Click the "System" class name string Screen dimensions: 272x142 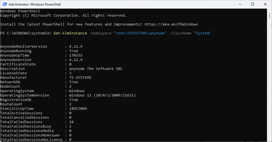pyautogui.click(x=203, y=33)
